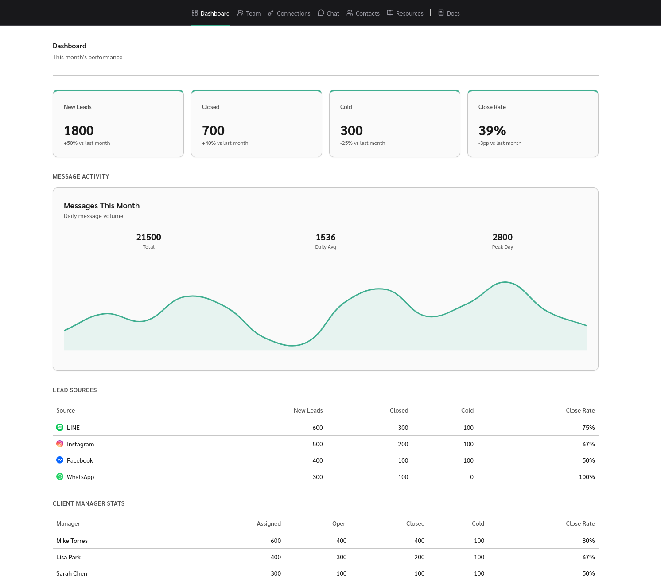The width and height of the screenshot is (661, 581).
Task: Open the Docs section
Action: click(x=448, y=13)
